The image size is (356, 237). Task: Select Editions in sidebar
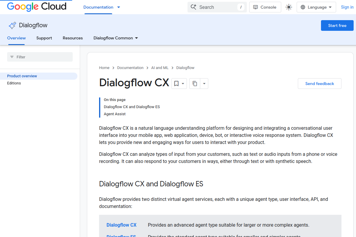tap(14, 83)
